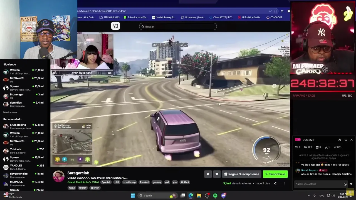Click green Suscribirse button
The height and width of the screenshot is (200, 356).
[275, 174]
